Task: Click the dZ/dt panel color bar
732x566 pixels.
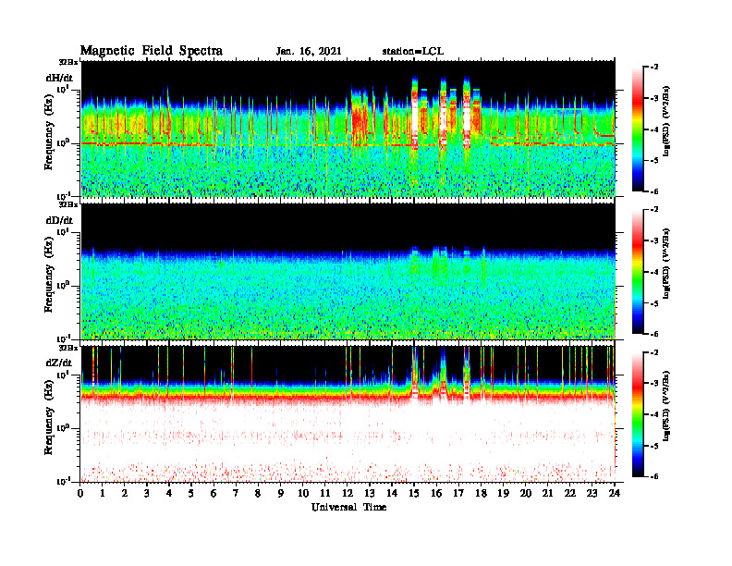Action: 638,414
